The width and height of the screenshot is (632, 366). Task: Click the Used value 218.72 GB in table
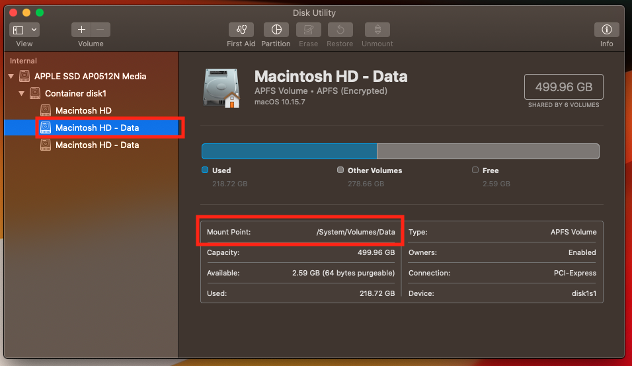click(x=377, y=293)
